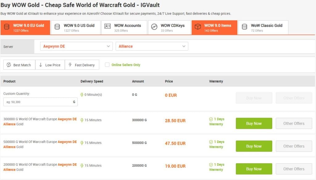Image resolution: width=316 pixels, height=180 pixels.
Task: Click the 200000 G product title
Action: tap(40, 167)
